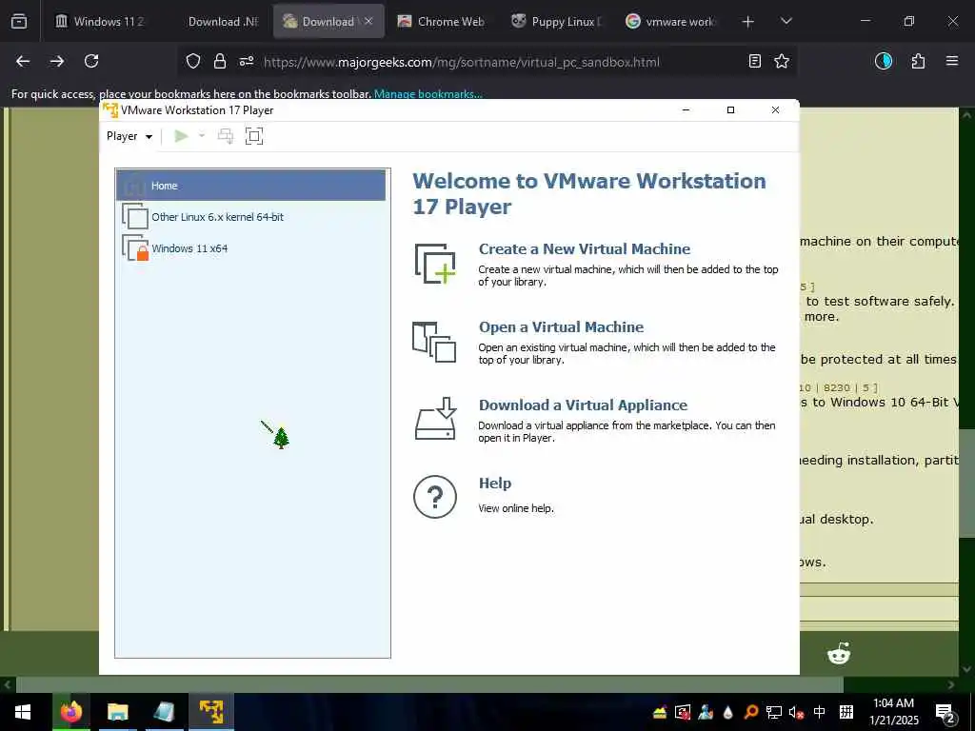
Task: Switch to the Puppy Linux browser tab
Action: [x=556, y=21]
